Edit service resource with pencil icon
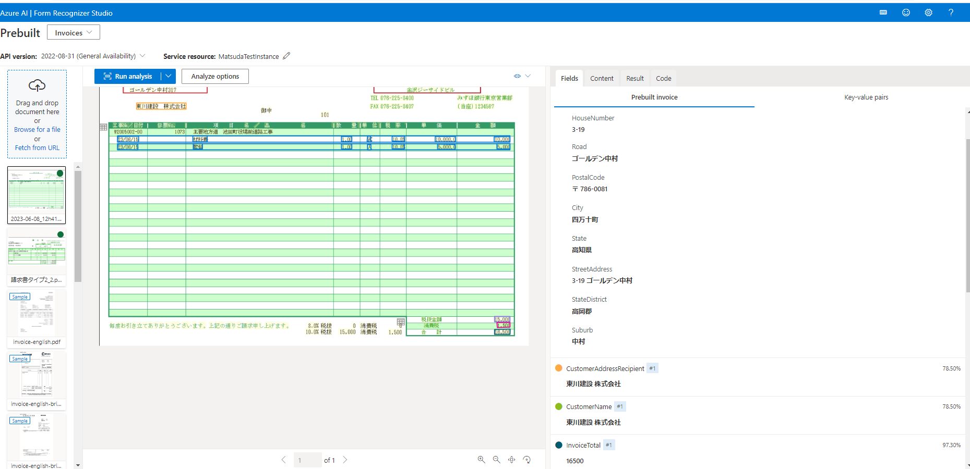 pos(286,56)
